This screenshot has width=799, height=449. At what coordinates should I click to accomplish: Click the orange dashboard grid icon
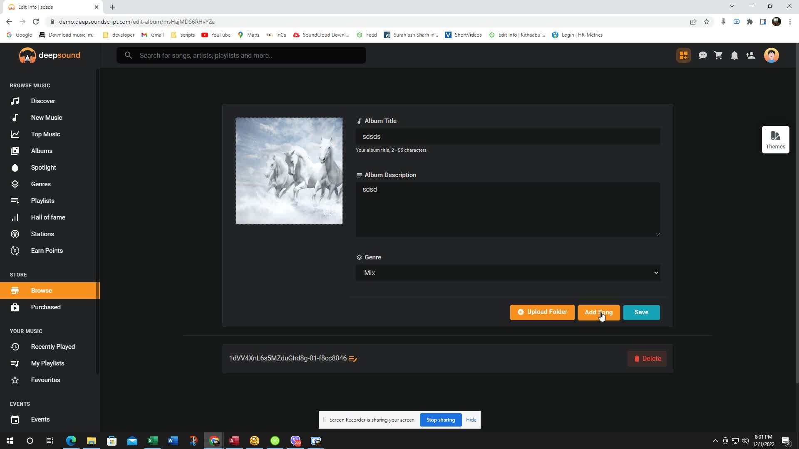[684, 55]
